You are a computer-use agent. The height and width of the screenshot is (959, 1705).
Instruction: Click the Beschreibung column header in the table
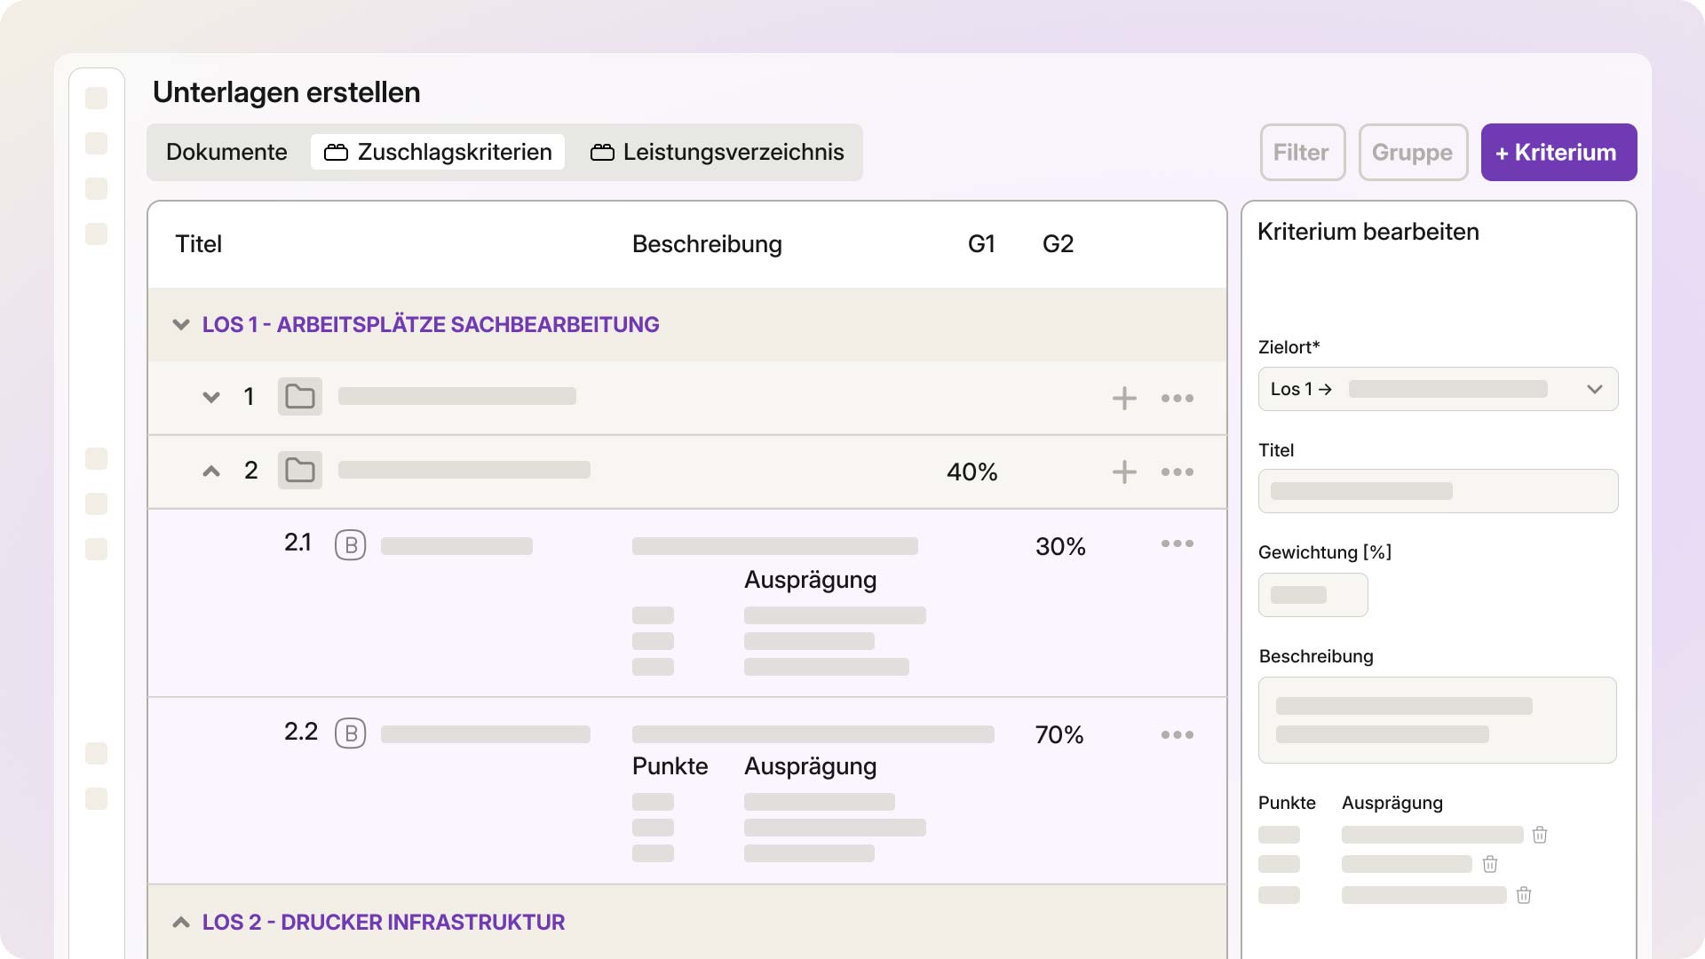click(x=707, y=244)
